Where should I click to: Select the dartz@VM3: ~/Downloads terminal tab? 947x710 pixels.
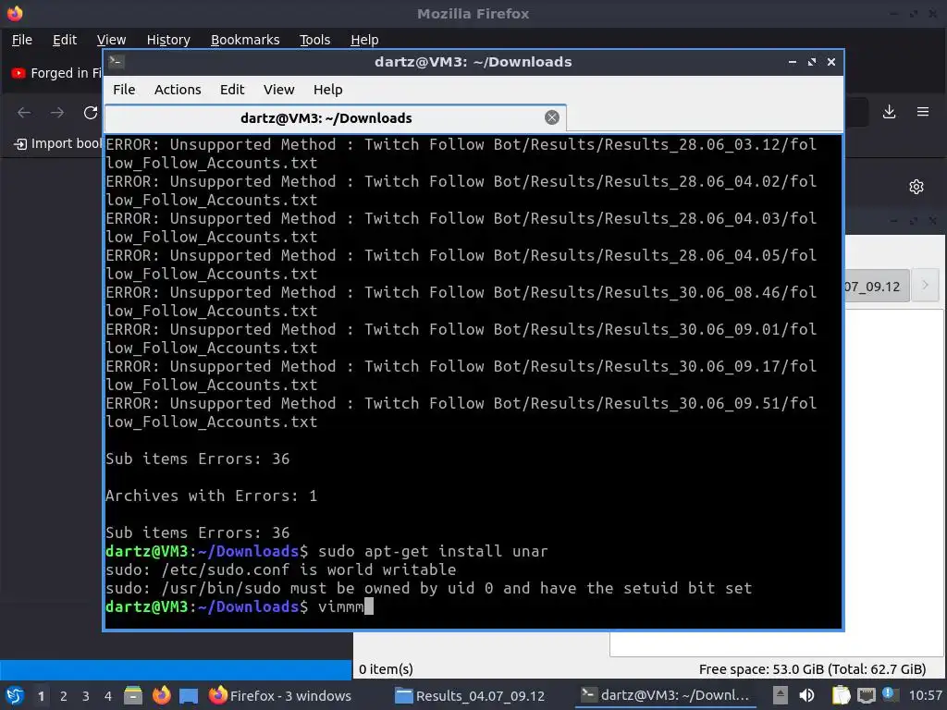[x=335, y=117]
